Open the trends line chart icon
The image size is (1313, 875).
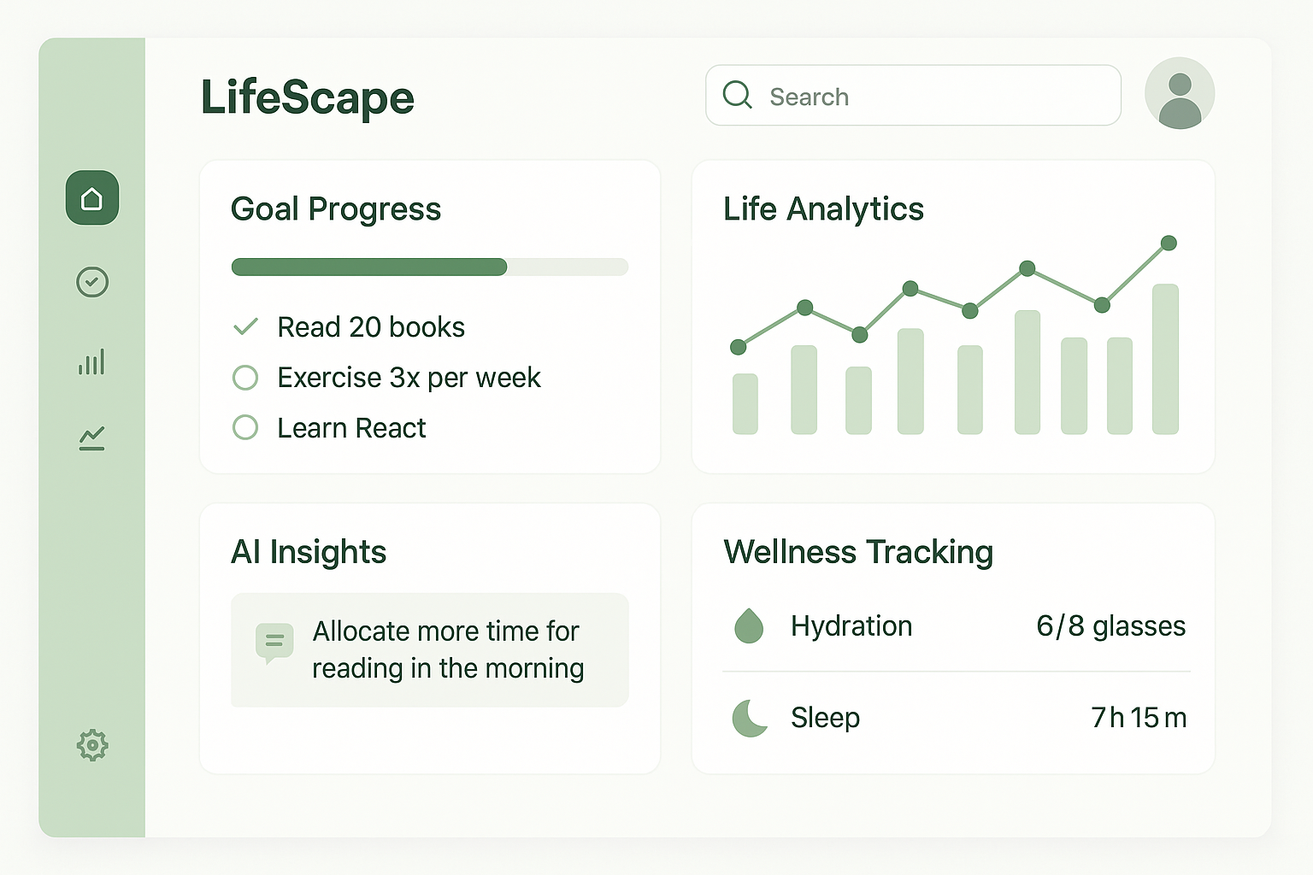91,437
